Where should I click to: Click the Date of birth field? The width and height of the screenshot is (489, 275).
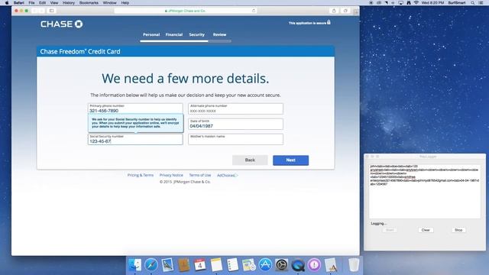click(236, 124)
